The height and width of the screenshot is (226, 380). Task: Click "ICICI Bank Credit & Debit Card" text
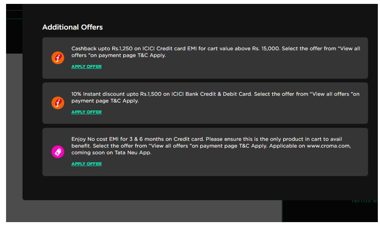click(x=211, y=94)
